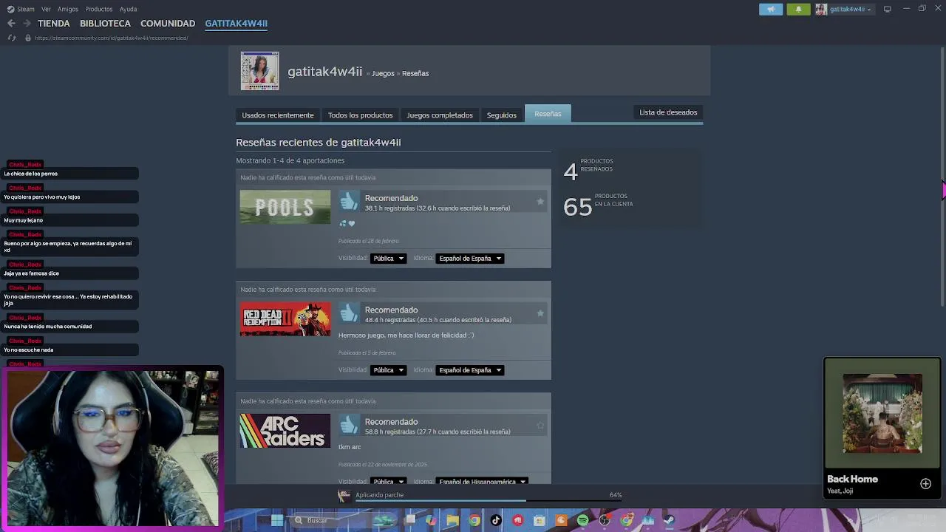Screen dimensions: 946x532
Task: Select the Reseñas tab
Action: pos(548,114)
